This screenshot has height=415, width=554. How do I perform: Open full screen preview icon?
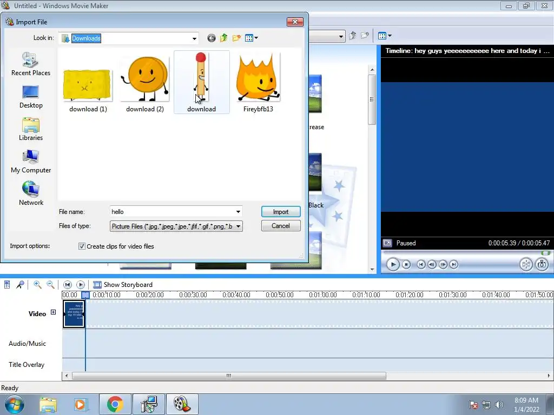(387, 243)
